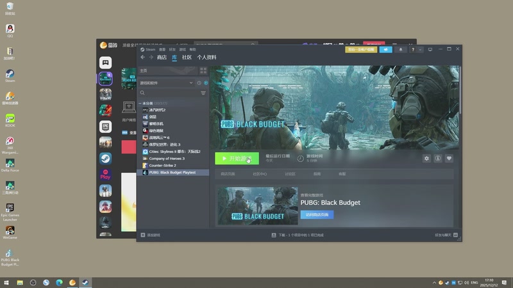Open Steam announcements megaphone button
This screenshot has width=513, height=288.
(386, 50)
